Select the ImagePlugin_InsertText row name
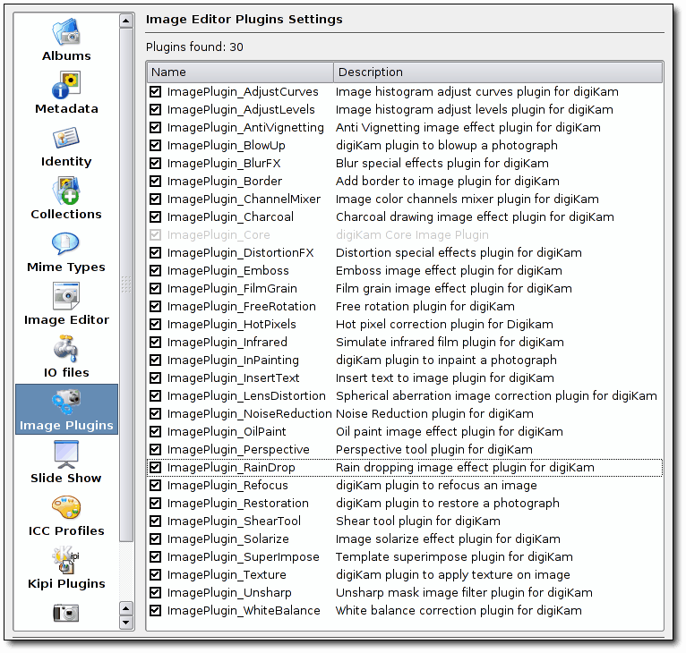The image size is (686, 653). tap(233, 378)
